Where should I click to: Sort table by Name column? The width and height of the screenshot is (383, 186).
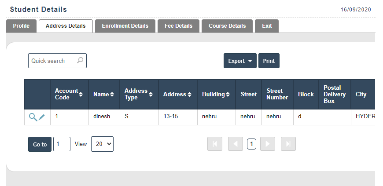click(112, 95)
